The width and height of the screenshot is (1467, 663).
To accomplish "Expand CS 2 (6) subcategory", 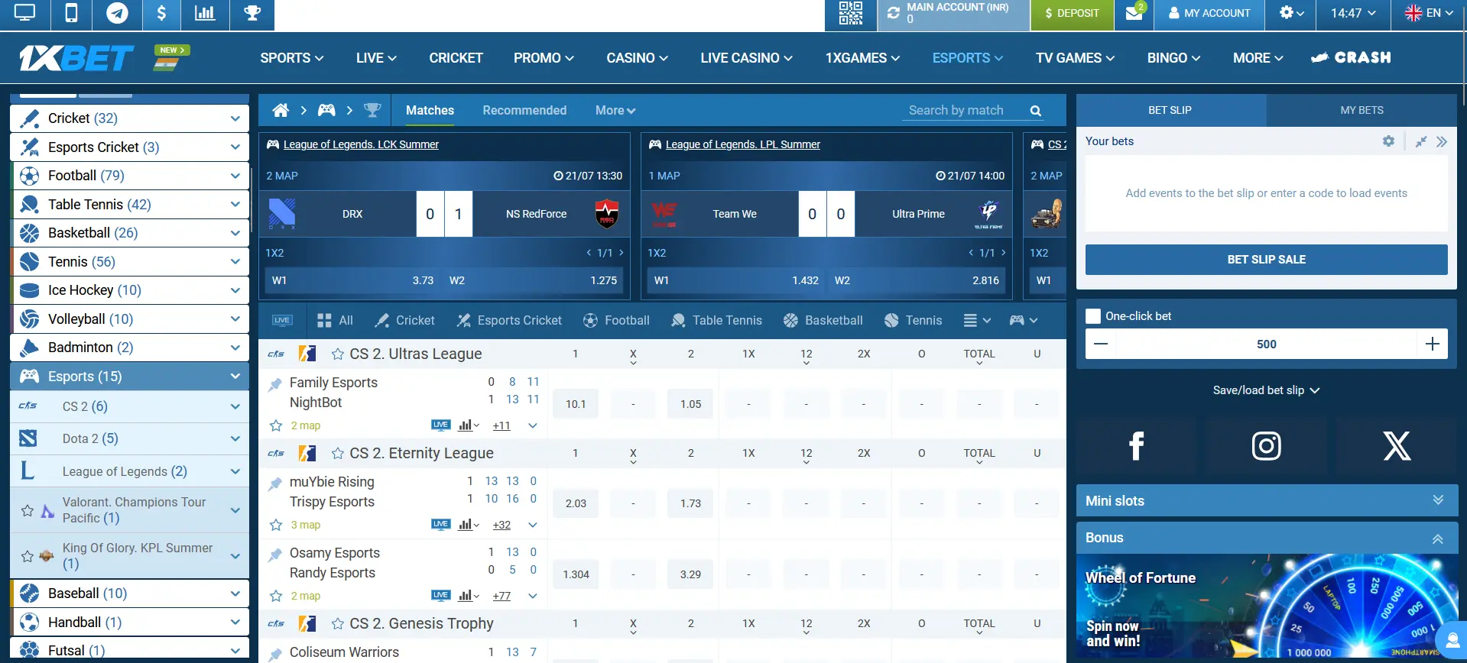I will [x=129, y=406].
